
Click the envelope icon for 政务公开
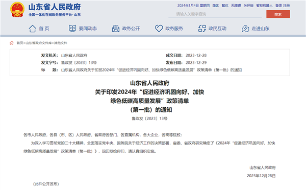(116, 29)
